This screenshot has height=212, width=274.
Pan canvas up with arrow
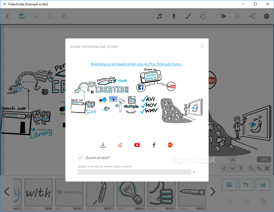[233, 160]
